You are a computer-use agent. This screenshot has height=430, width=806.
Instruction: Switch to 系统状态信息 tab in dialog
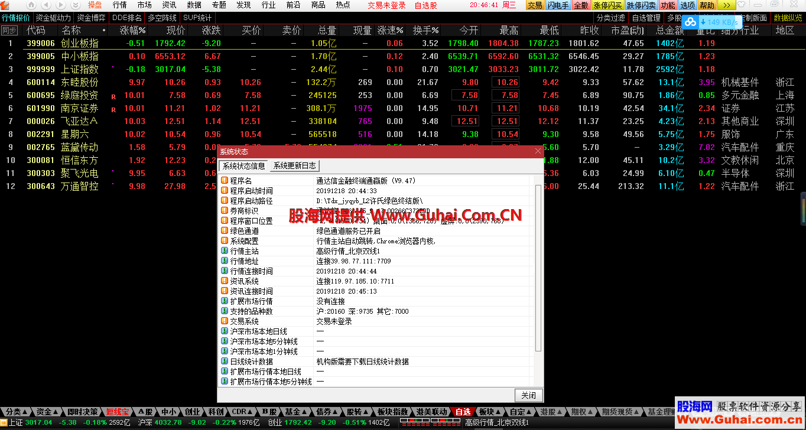coord(243,166)
